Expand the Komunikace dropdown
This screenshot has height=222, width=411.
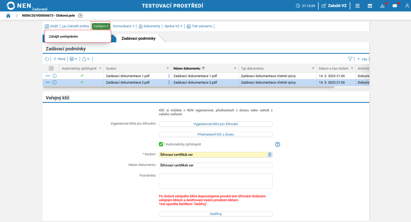pyautogui.click(x=124, y=26)
